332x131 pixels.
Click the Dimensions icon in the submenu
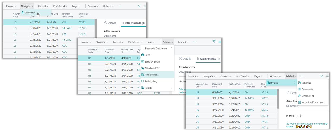(299, 96)
